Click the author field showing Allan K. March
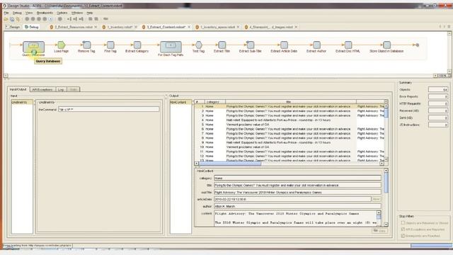The width and height of the screenshot is (453, 255). 297,206
